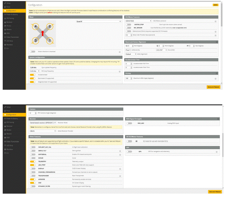The image size is (227, 198).
Task: Click the Accelerometer Roll Trim field
Action: pos(129,64)
